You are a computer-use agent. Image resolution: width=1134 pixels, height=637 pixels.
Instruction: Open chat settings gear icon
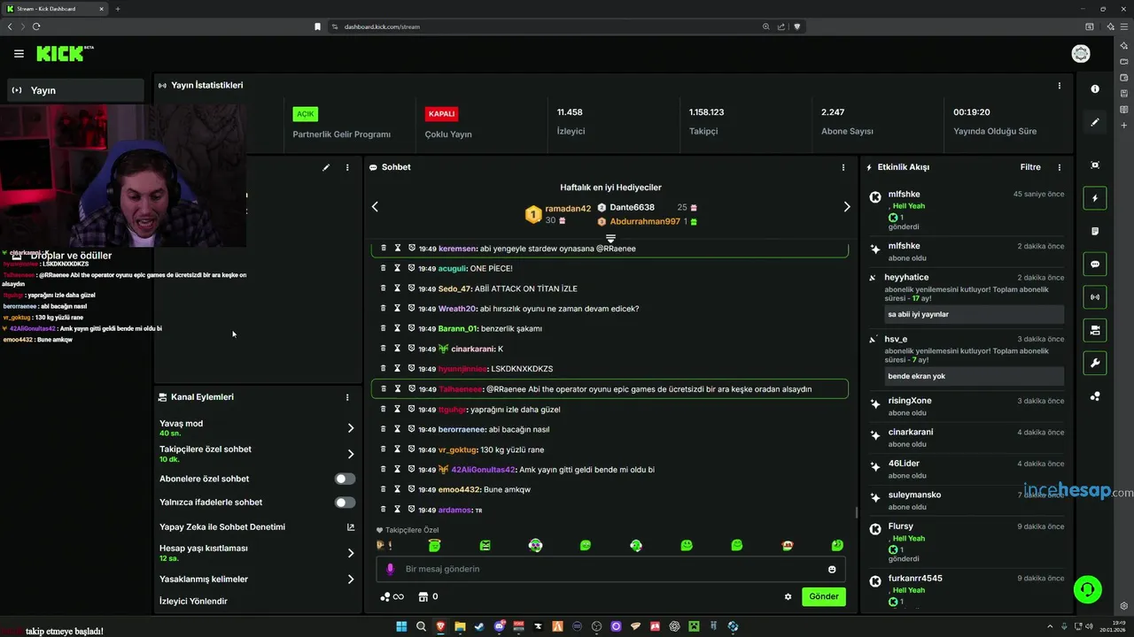788,596
